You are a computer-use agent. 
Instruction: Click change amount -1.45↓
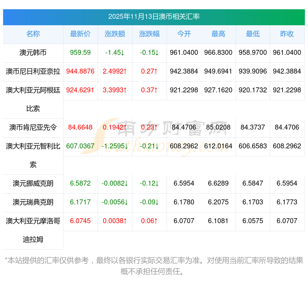click(x=115, y=53)
